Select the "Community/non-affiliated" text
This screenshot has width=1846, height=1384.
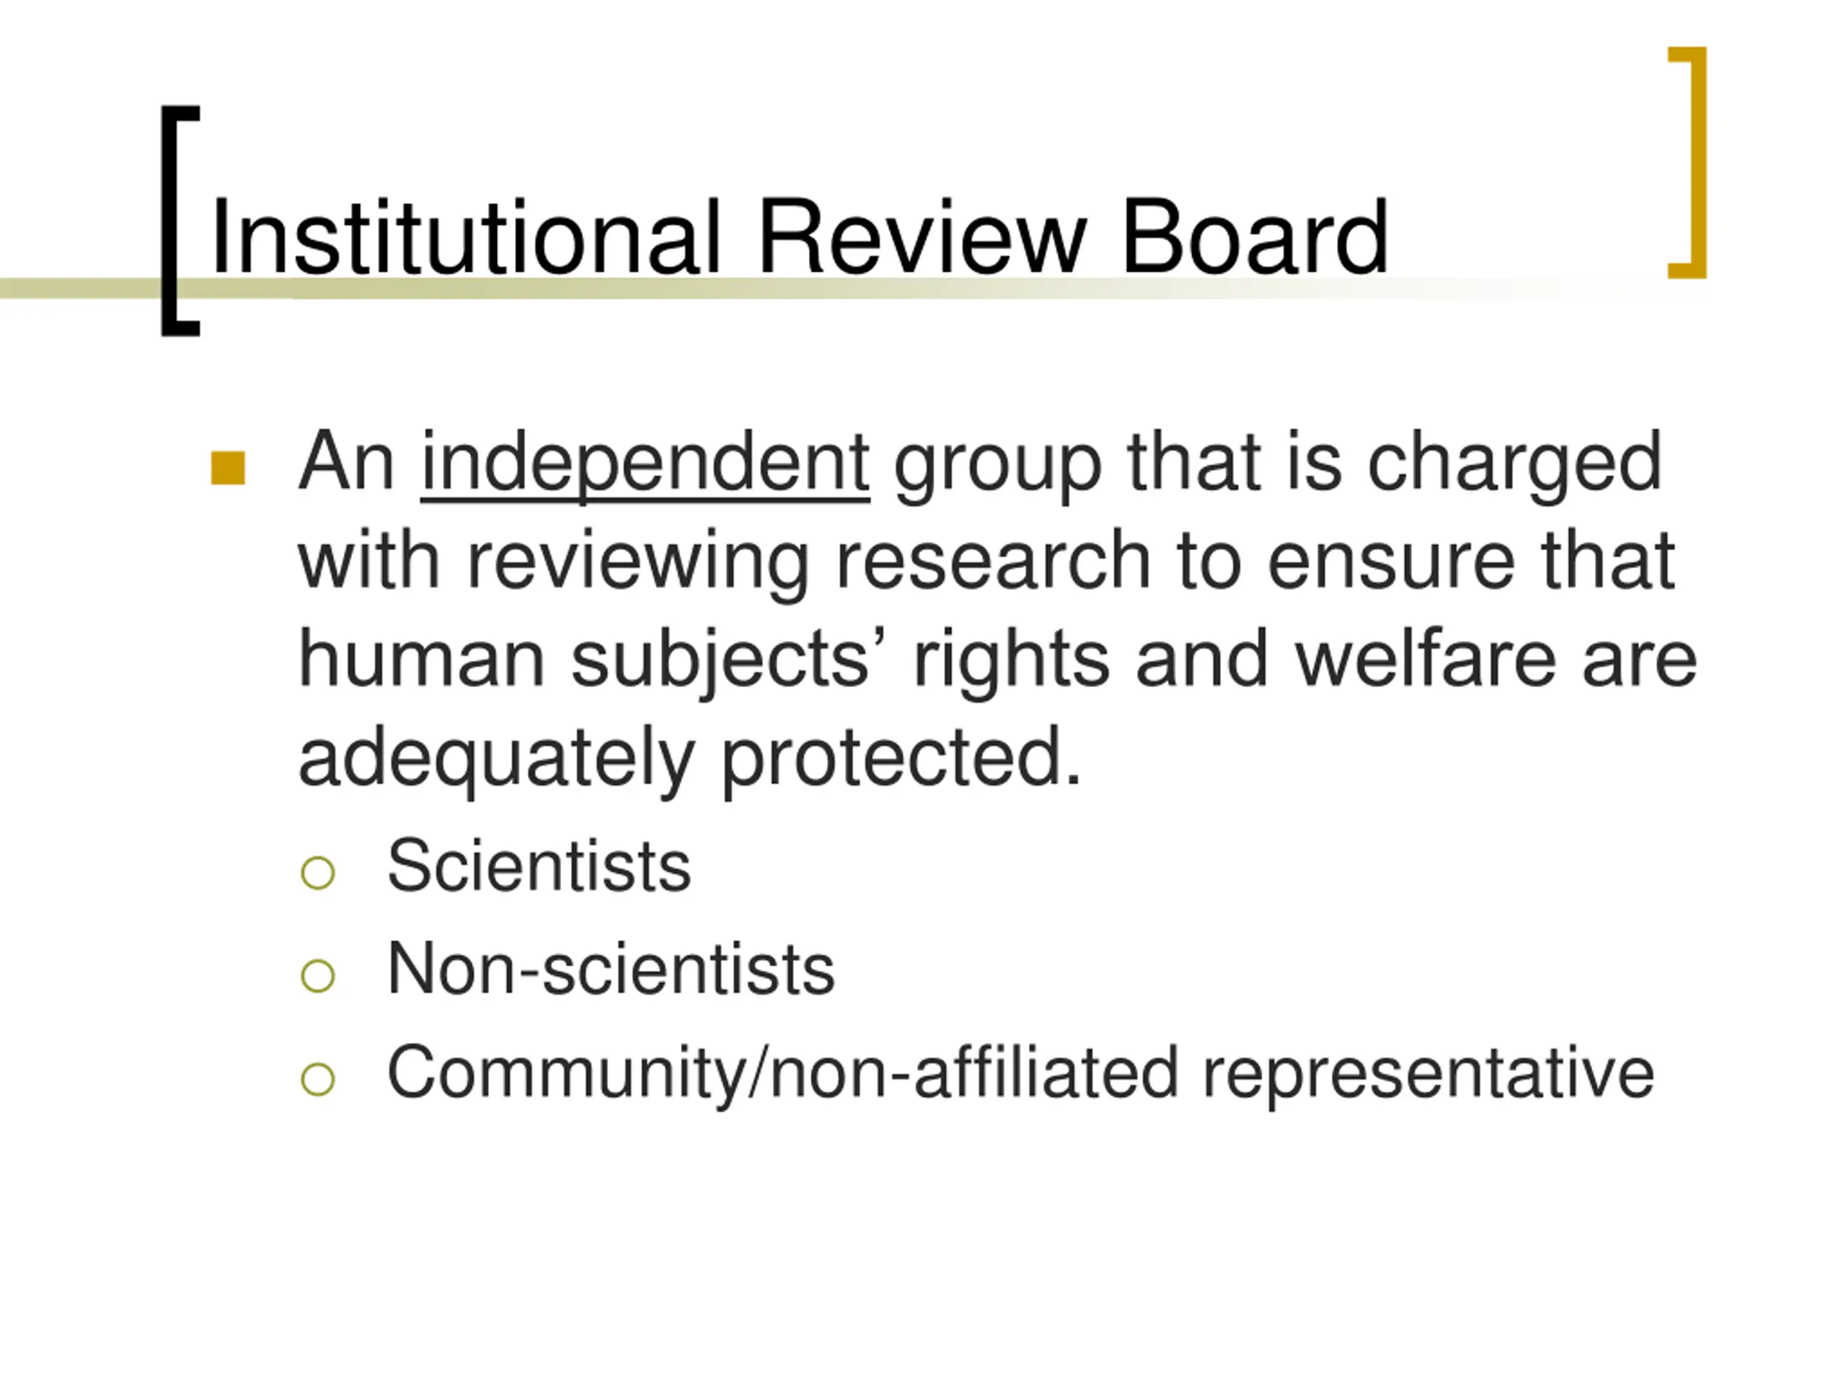(783, 1073)
